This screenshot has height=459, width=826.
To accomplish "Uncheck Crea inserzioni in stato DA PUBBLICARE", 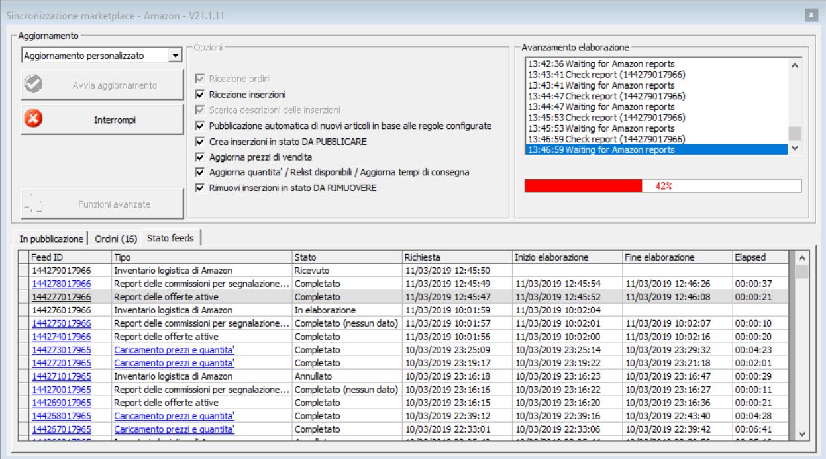I will click(200, 142).
